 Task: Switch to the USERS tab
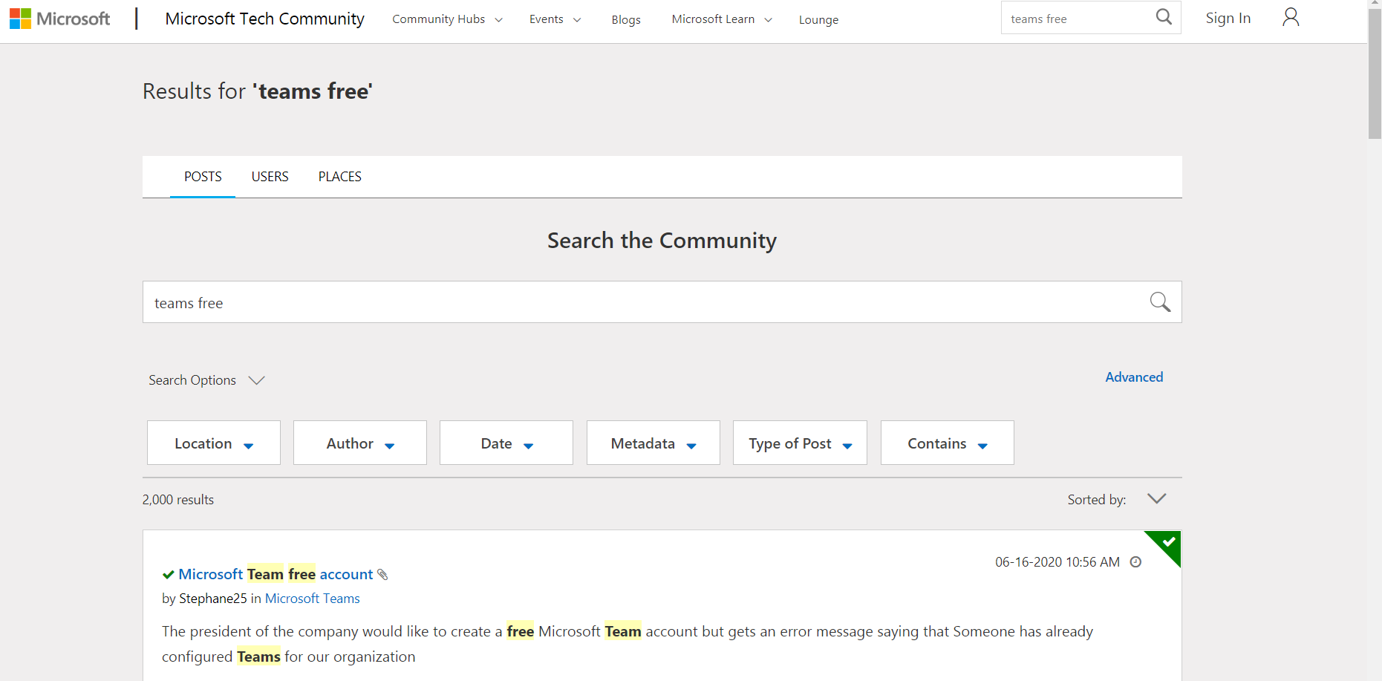(270, 177)
